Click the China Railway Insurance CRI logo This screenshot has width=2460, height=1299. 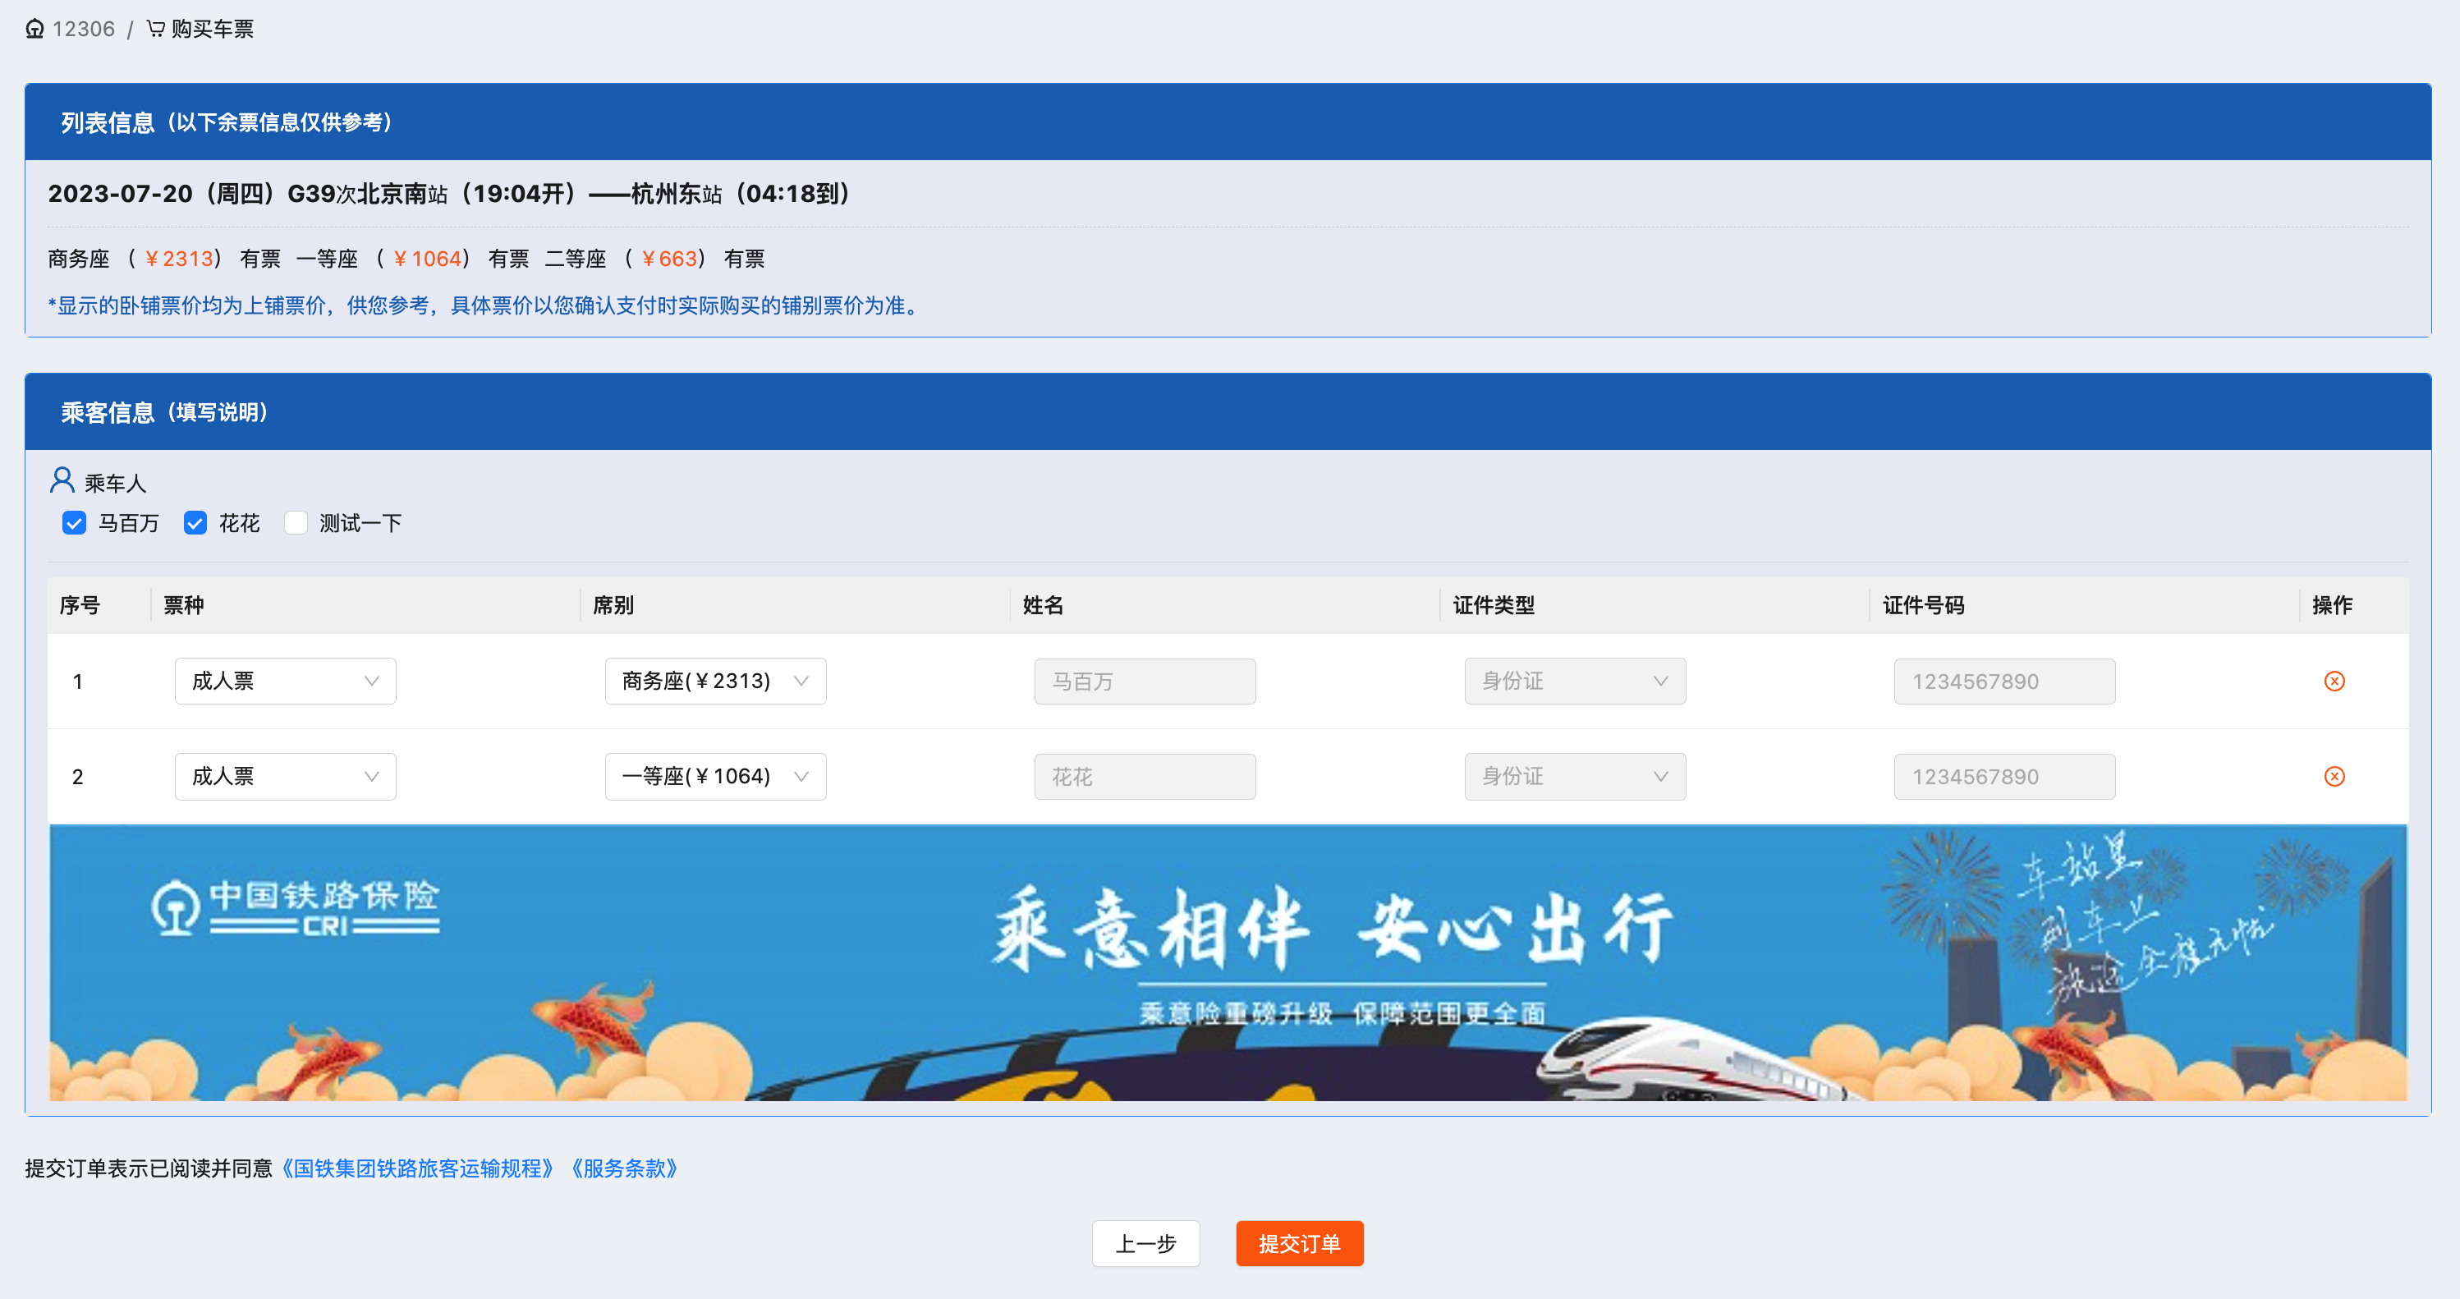tap(295, 908)
